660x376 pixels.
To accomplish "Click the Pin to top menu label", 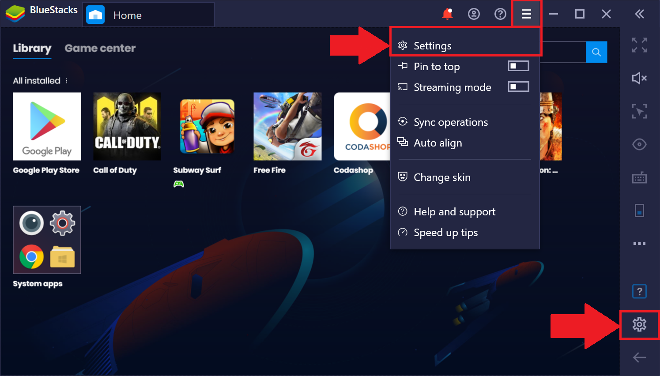I will (437, 67).
